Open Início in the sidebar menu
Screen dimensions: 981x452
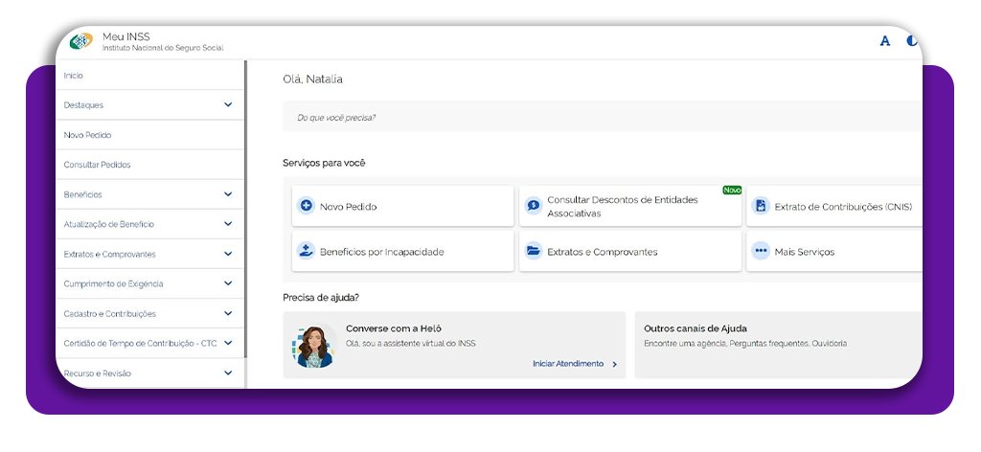pyautogui.click(x=74, y=75)
